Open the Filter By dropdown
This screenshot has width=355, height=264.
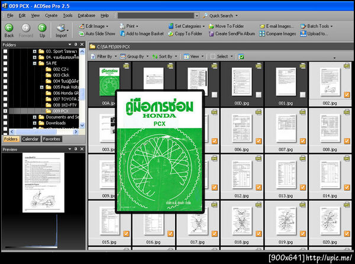(104, 56)
